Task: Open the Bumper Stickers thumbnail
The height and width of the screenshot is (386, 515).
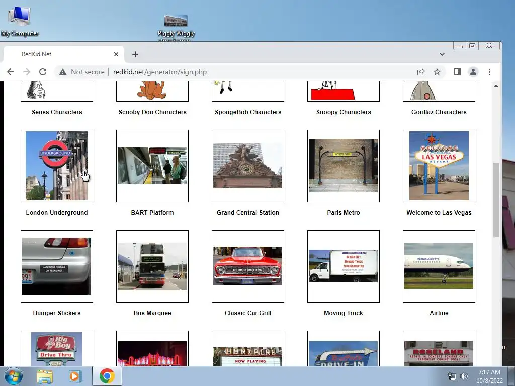Action: [57, 266]
